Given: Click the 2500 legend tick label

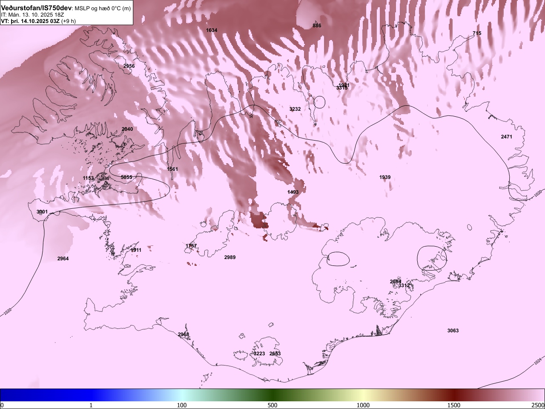Looking at the screenshot, I should [x=538, y=405].
